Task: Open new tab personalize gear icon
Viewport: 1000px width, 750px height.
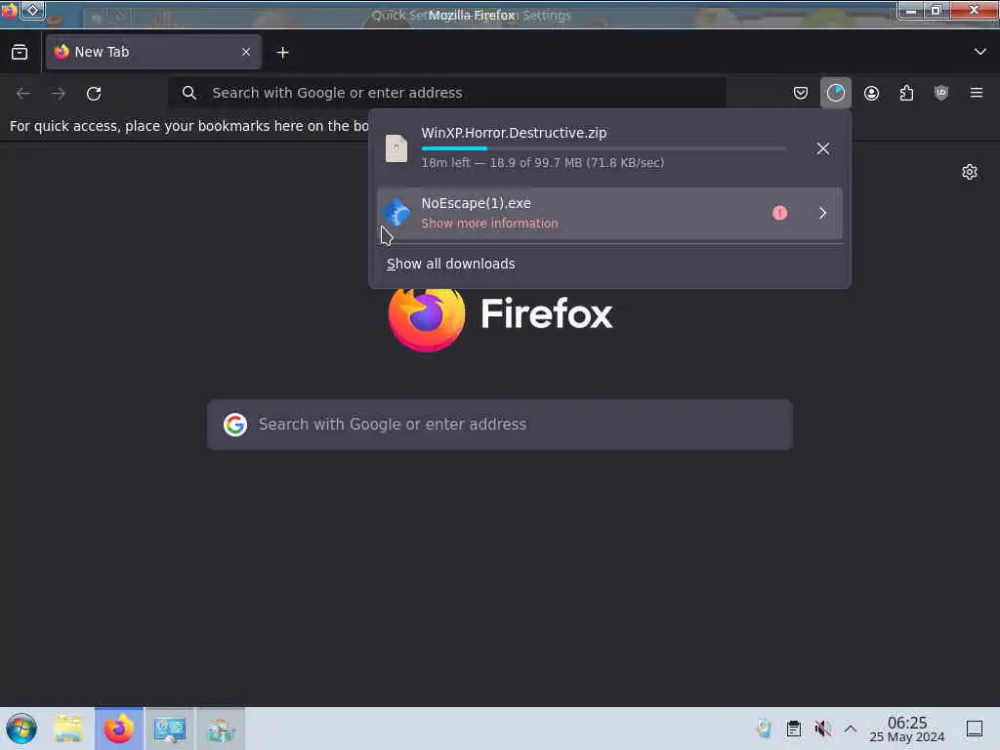Action: 970,172
